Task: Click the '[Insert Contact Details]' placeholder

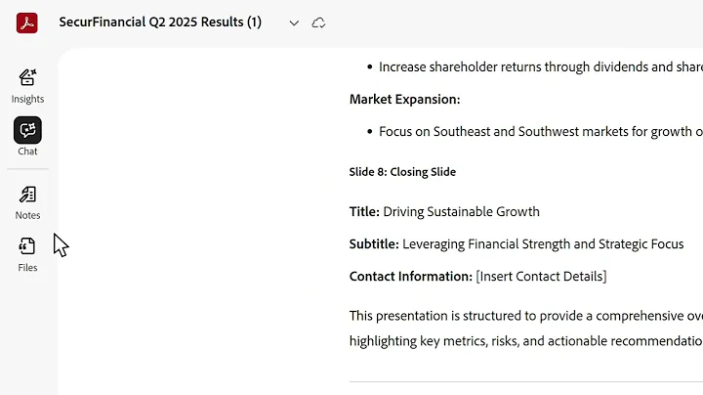Action: 541,277
